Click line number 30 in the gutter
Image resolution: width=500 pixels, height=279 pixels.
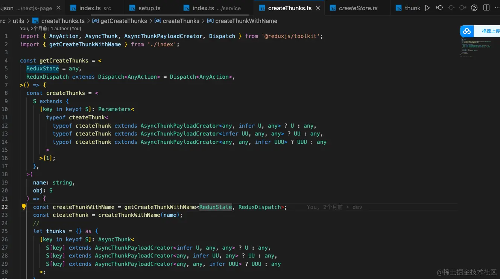pos(5,272)
